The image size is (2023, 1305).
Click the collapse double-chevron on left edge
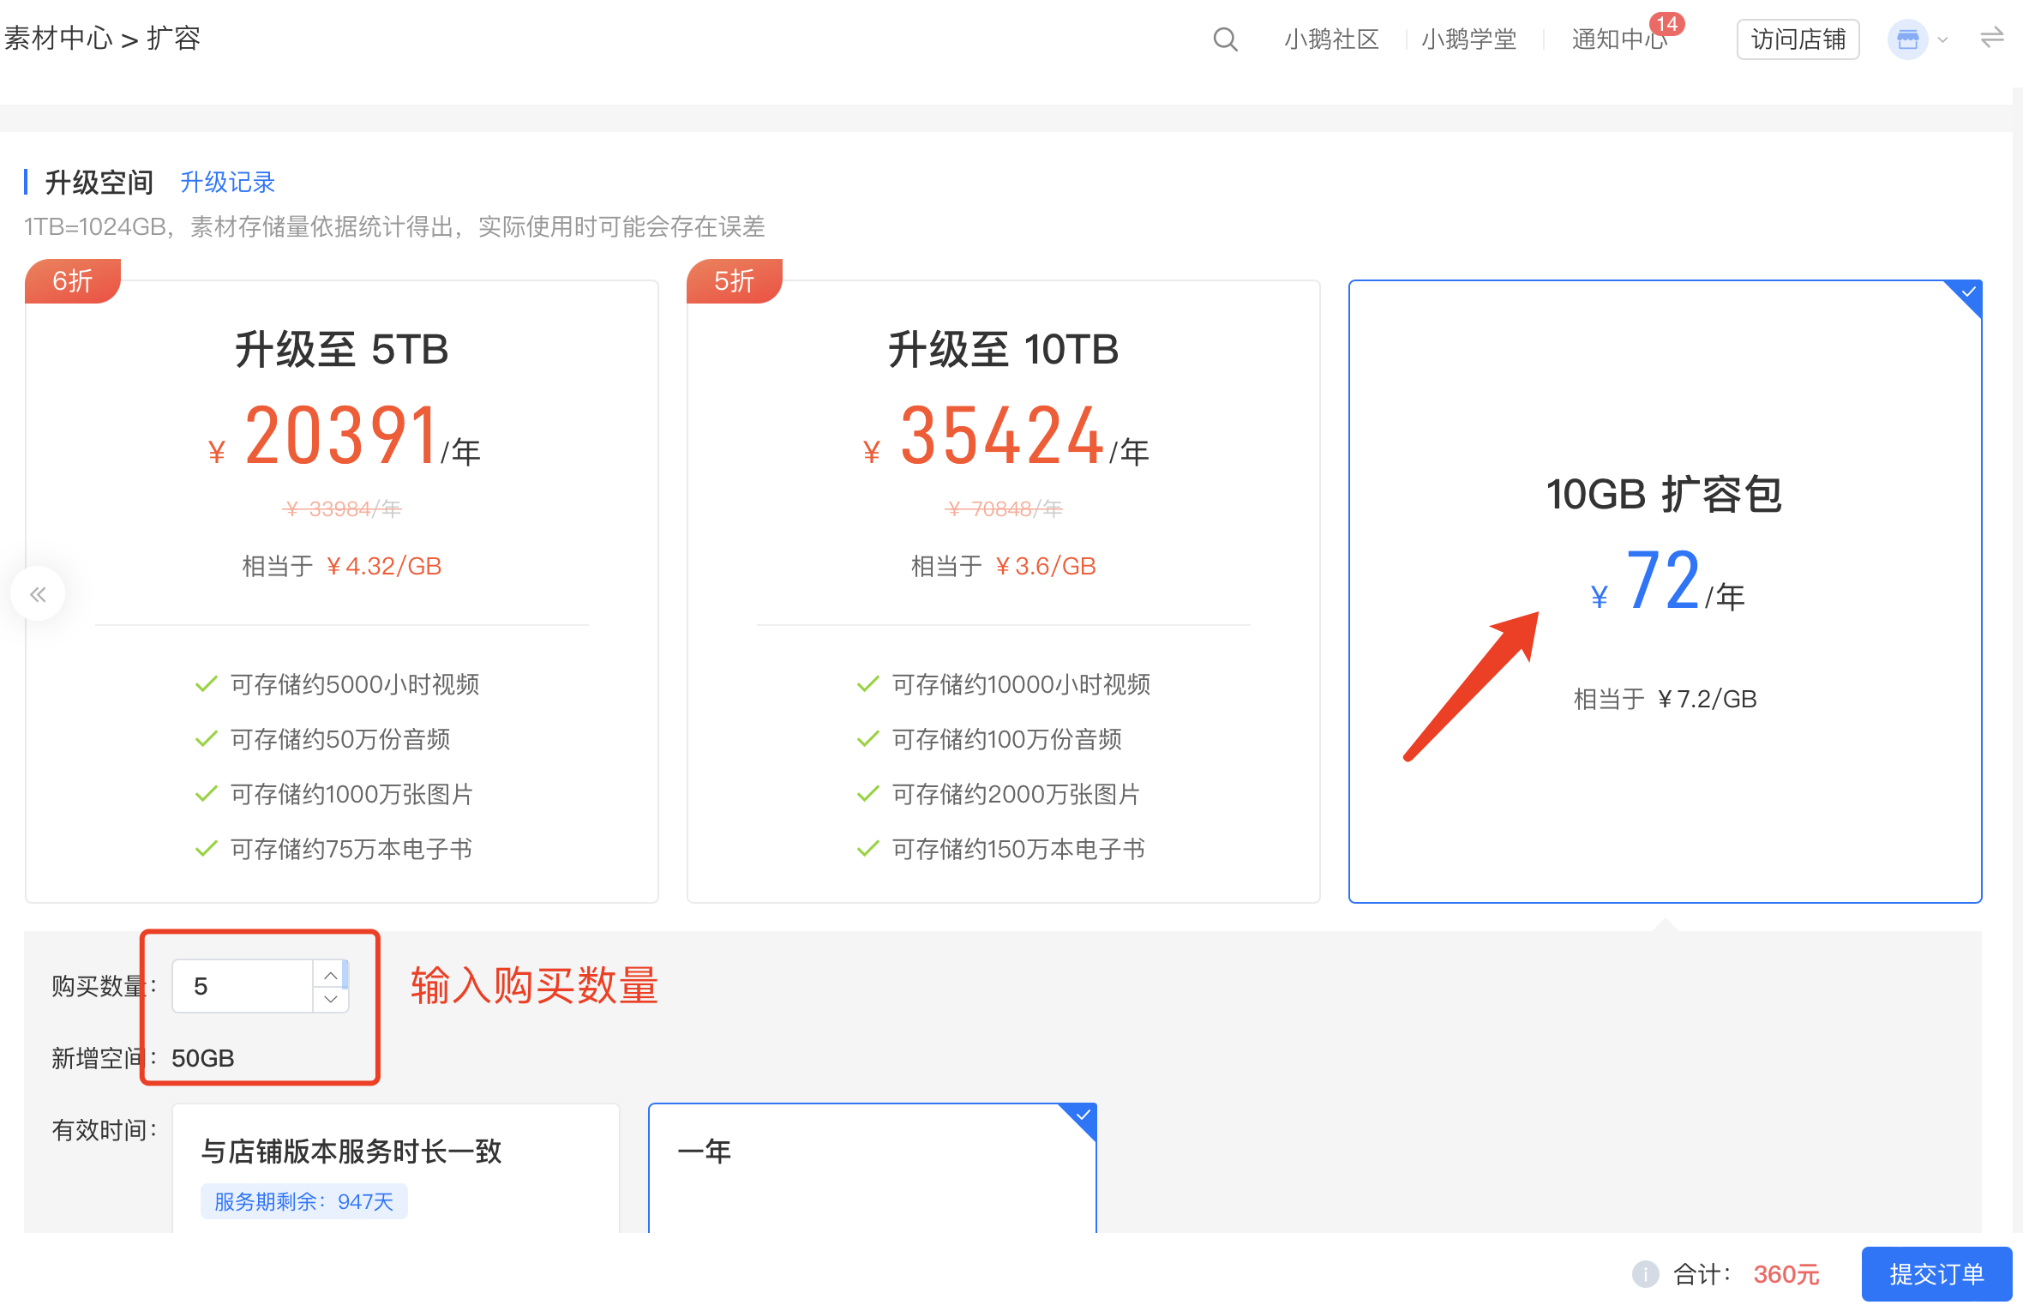tap(38, 594)
